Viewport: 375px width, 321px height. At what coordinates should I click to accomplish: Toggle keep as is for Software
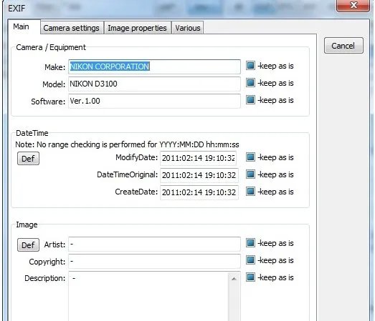click(x=250, y=99)
